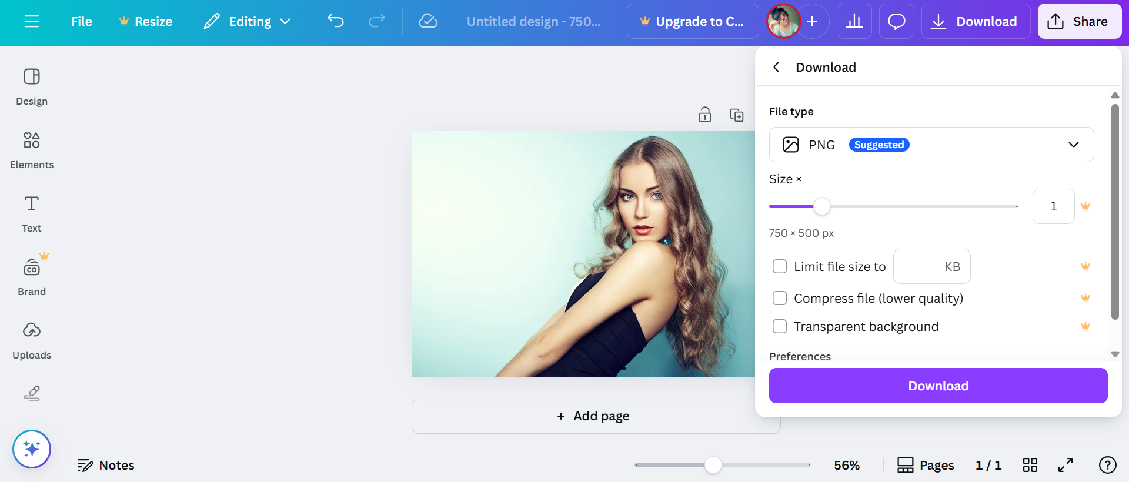The image size is (1129, 482).
Task: Check the cloud save status icon
Action: tap(428, 21)
